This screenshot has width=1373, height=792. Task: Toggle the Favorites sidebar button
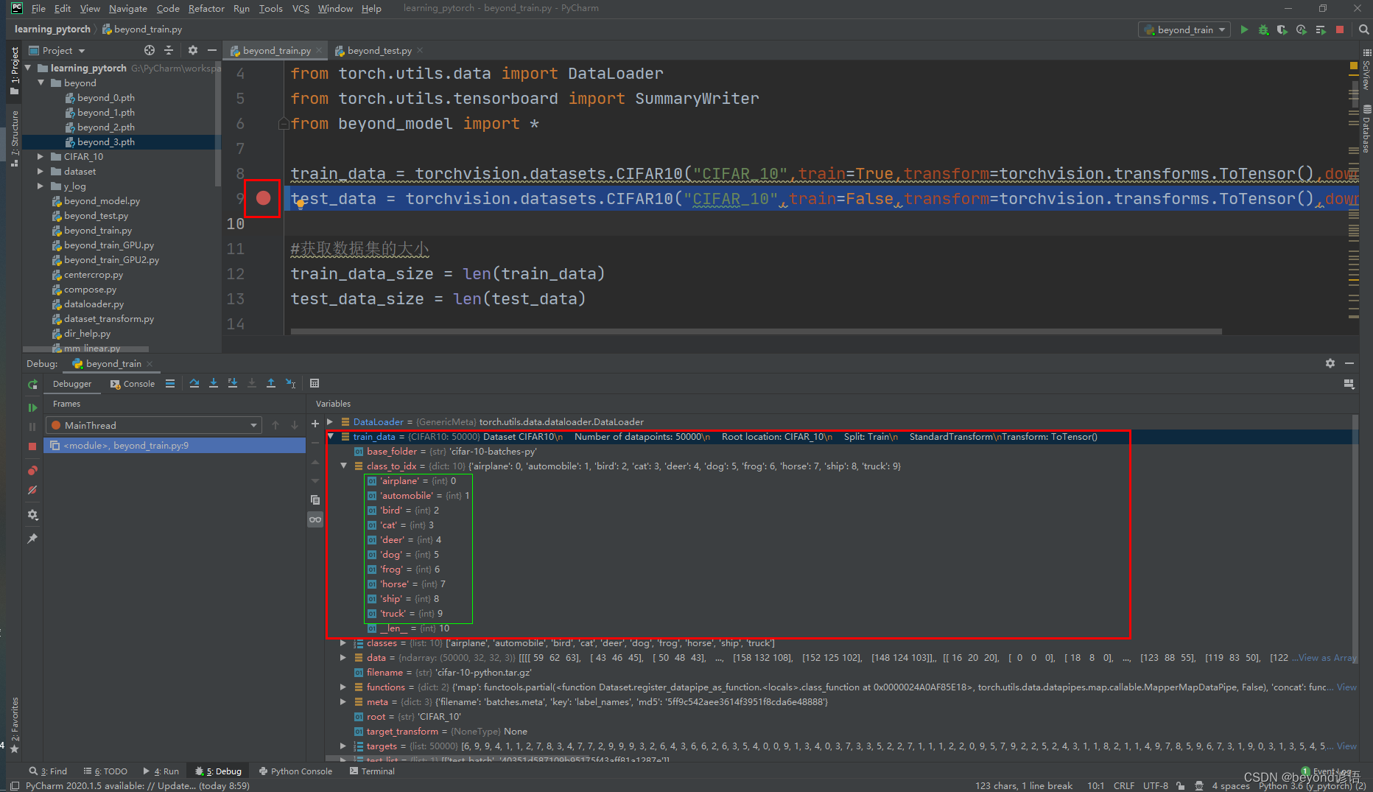(x=14, y=725)
